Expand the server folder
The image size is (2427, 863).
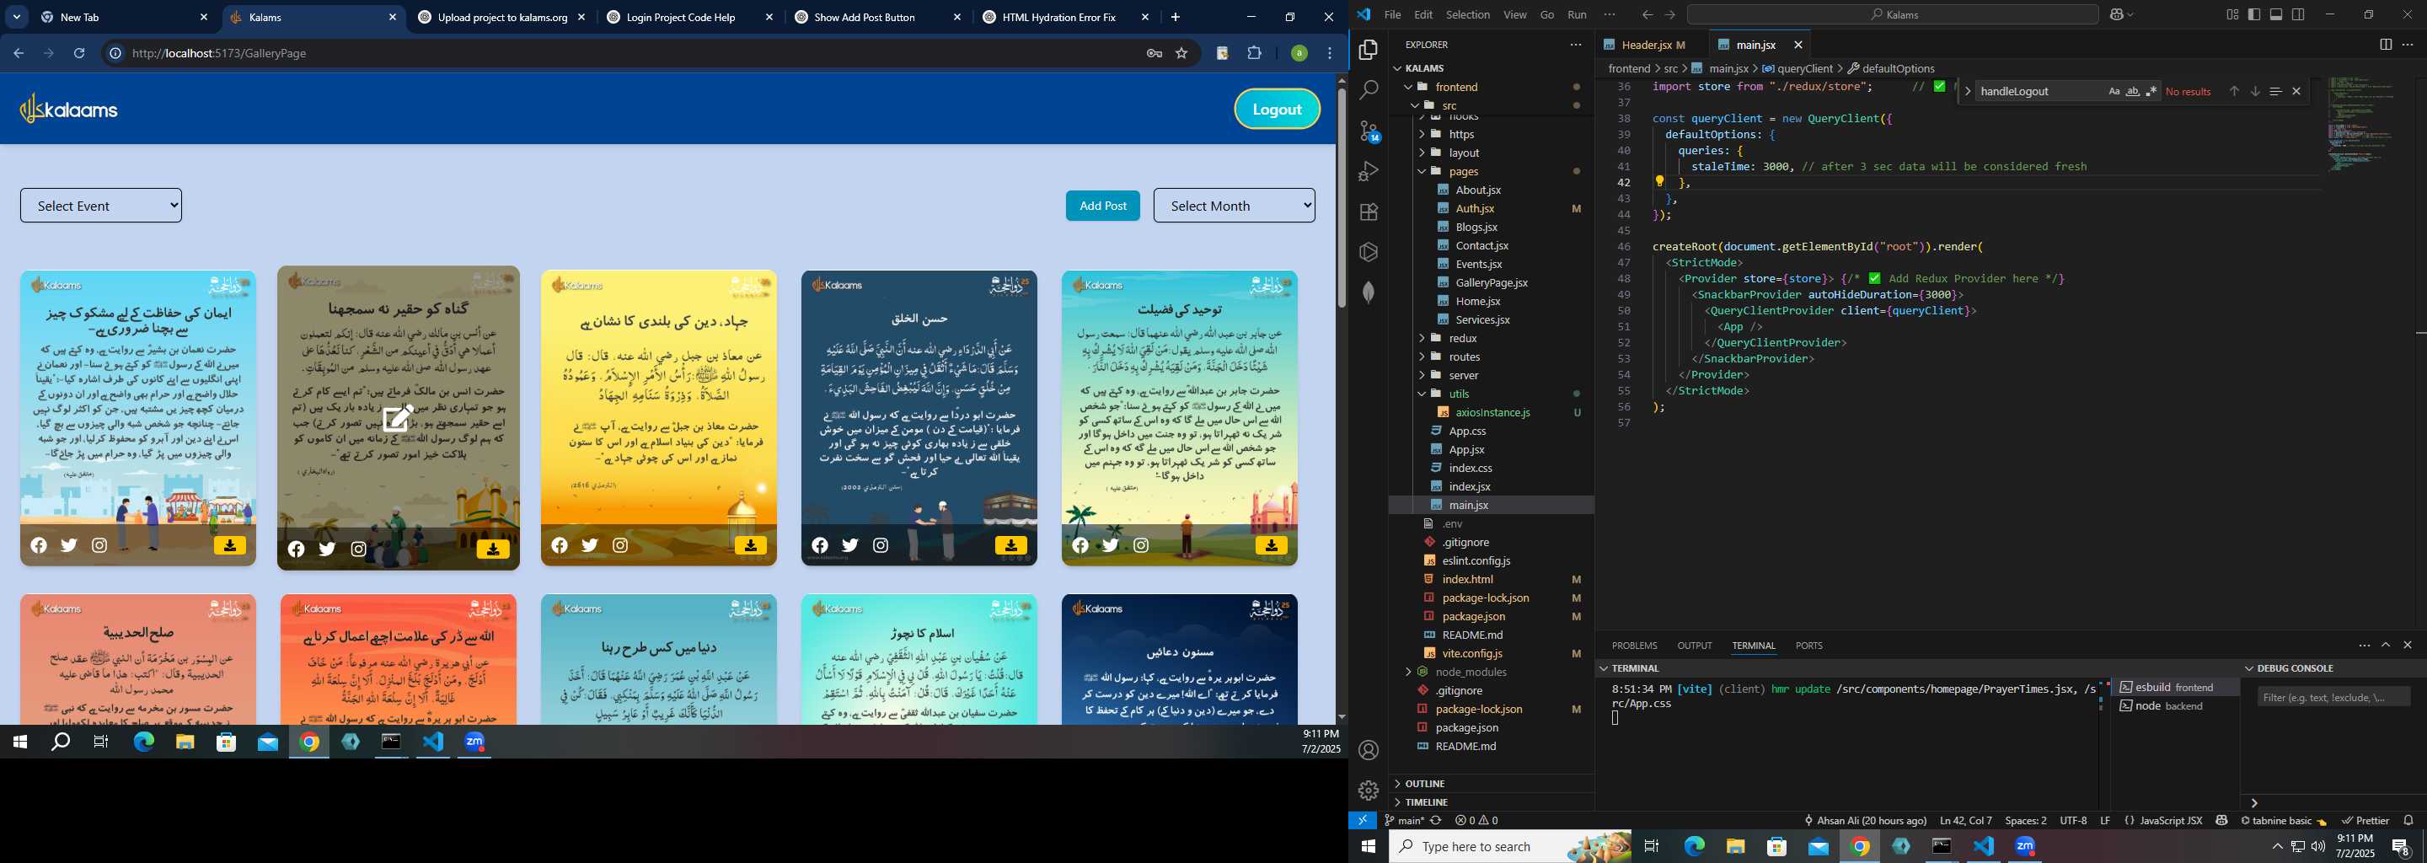tap(1422, 375)
